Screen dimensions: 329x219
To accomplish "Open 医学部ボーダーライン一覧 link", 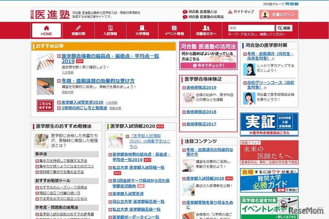I will [136, 217].
